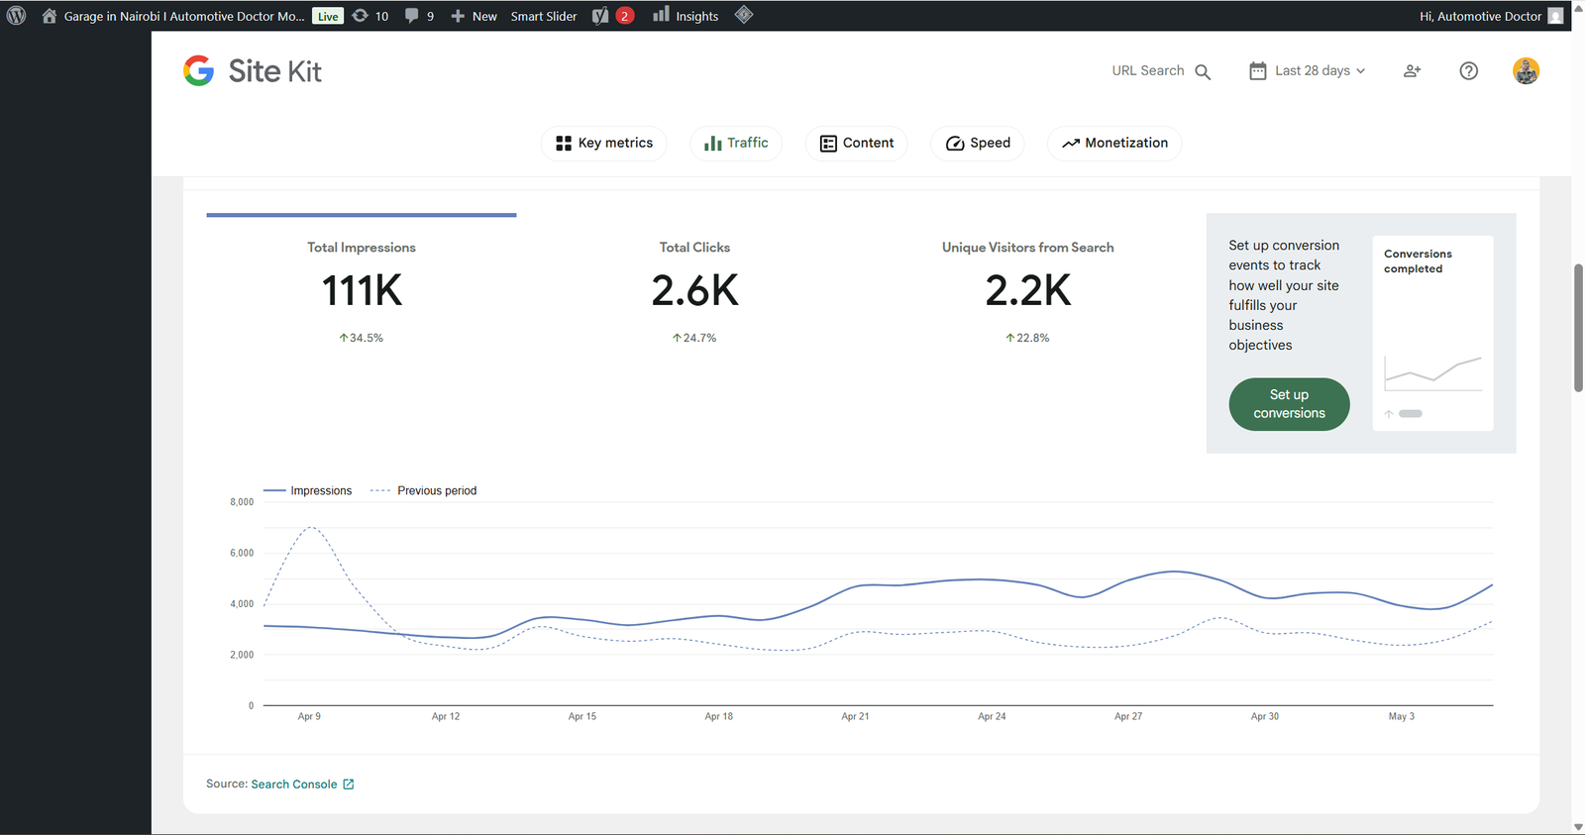
Task: Open the updates icon showing 10
Action: (x=361, y=16)
